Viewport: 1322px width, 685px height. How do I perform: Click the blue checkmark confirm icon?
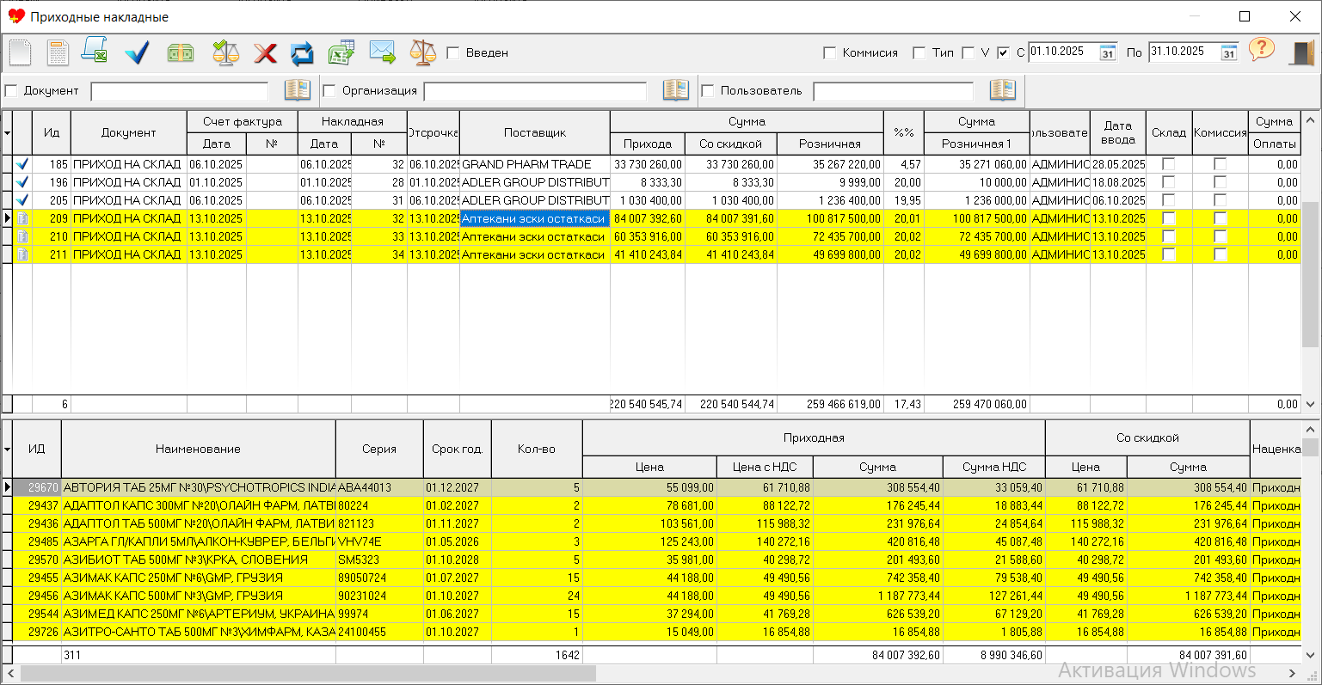tap(137, 53)
